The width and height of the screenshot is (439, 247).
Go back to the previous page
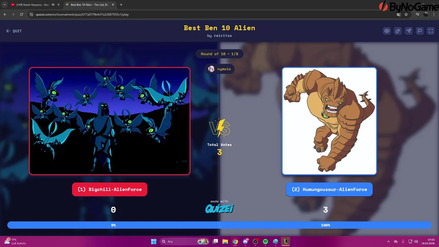point(5,14)
